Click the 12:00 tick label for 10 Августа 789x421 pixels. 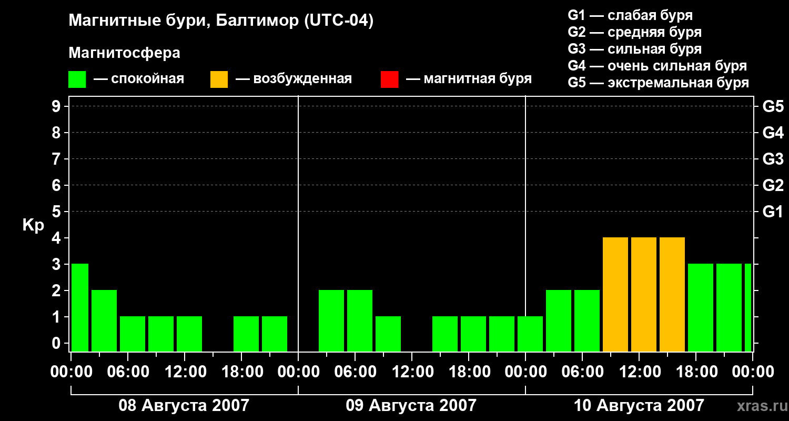tap(639, 372)
